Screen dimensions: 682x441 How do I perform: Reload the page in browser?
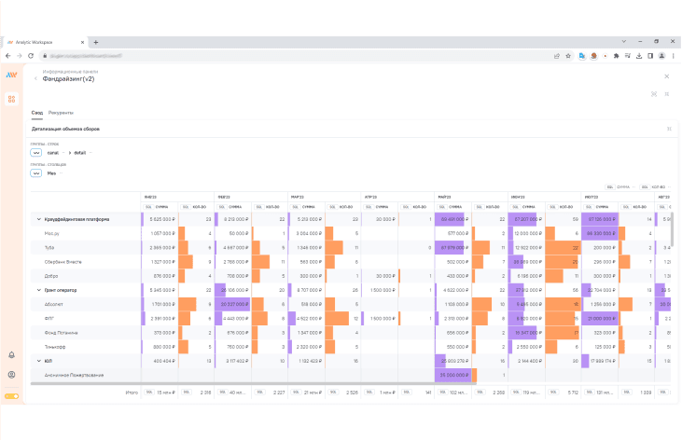[31, 56]
